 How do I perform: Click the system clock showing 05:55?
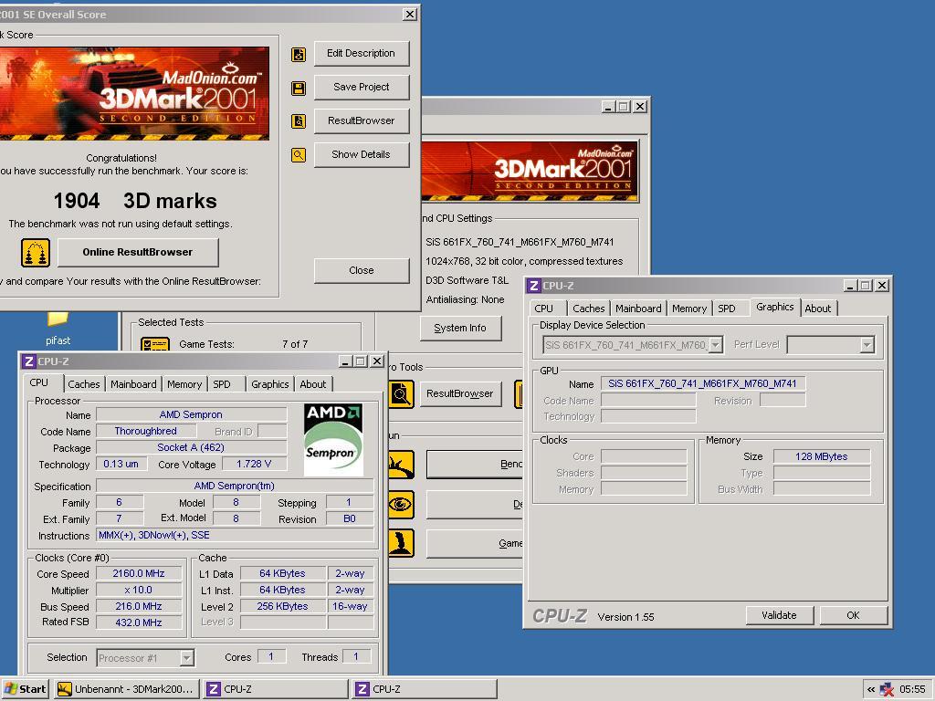[x=912, y=690]
